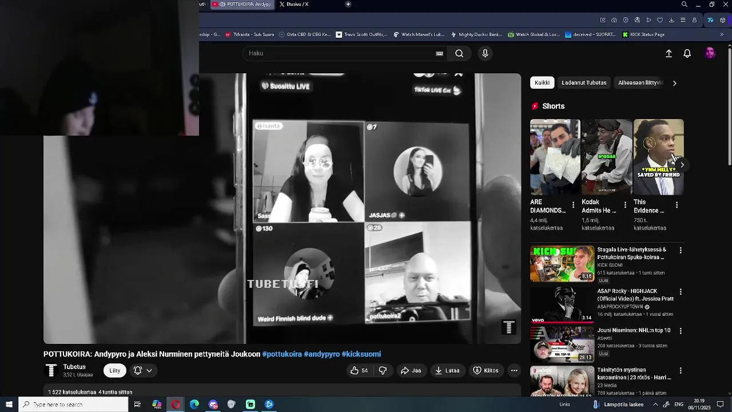732x412 pixels.
Task: Share the video with Jaa button
Action: tap(411, 370)
